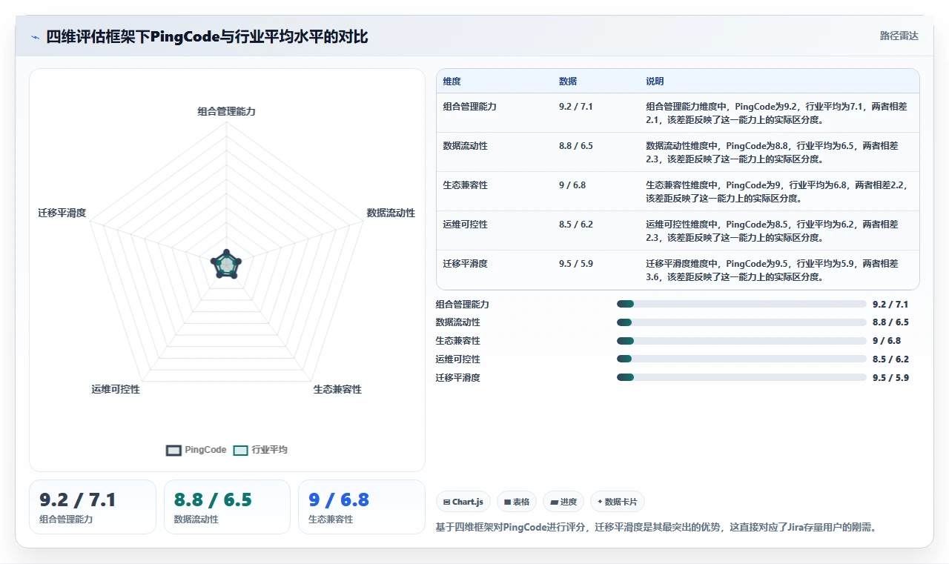Select the 表格 chip
The width and height of the screenshot is (949, 564).
pyautogui.click(x=517, y=502)
